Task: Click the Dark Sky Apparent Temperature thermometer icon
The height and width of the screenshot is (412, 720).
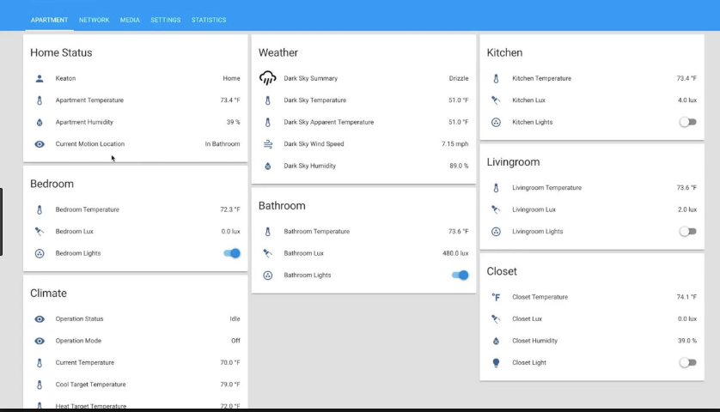Action: point(268,122)
